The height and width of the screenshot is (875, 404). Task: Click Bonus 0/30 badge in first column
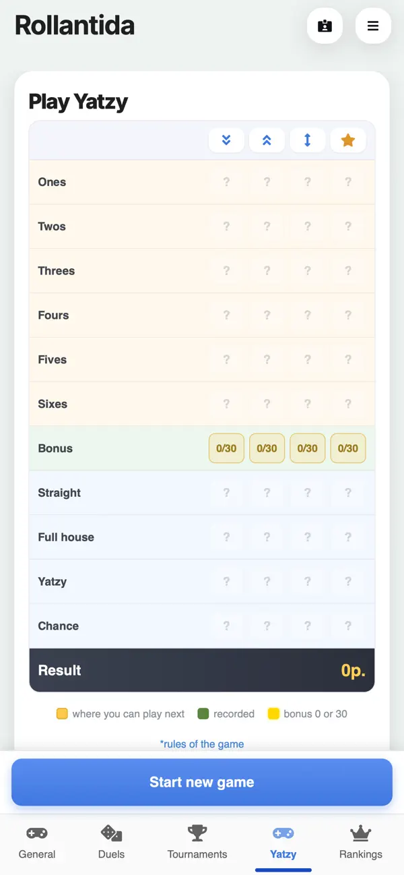[226, 448]
